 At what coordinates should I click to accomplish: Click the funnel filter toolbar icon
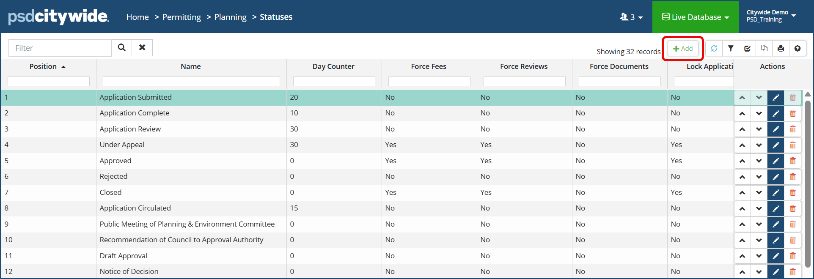pyautogui.click(x=731, y=49)
